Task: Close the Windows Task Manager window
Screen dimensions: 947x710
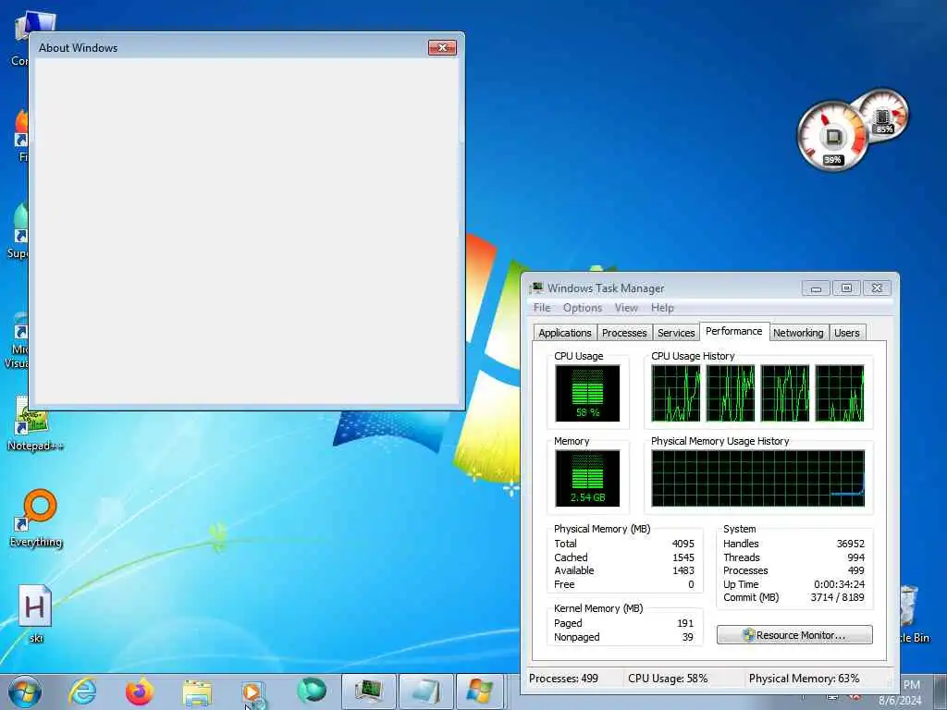Action: point(877,288)
